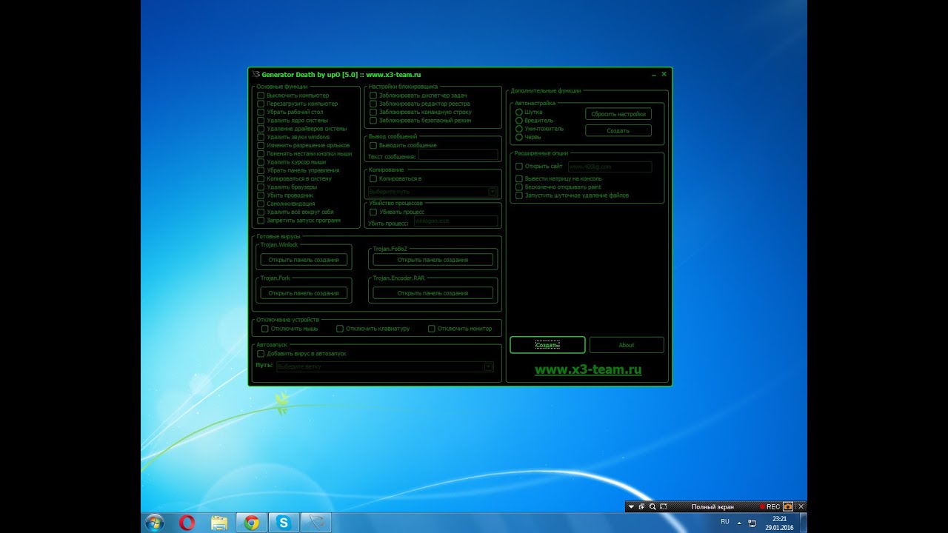Select the 'Шутка' radio button
948x533 pixels.
point(519,113)
